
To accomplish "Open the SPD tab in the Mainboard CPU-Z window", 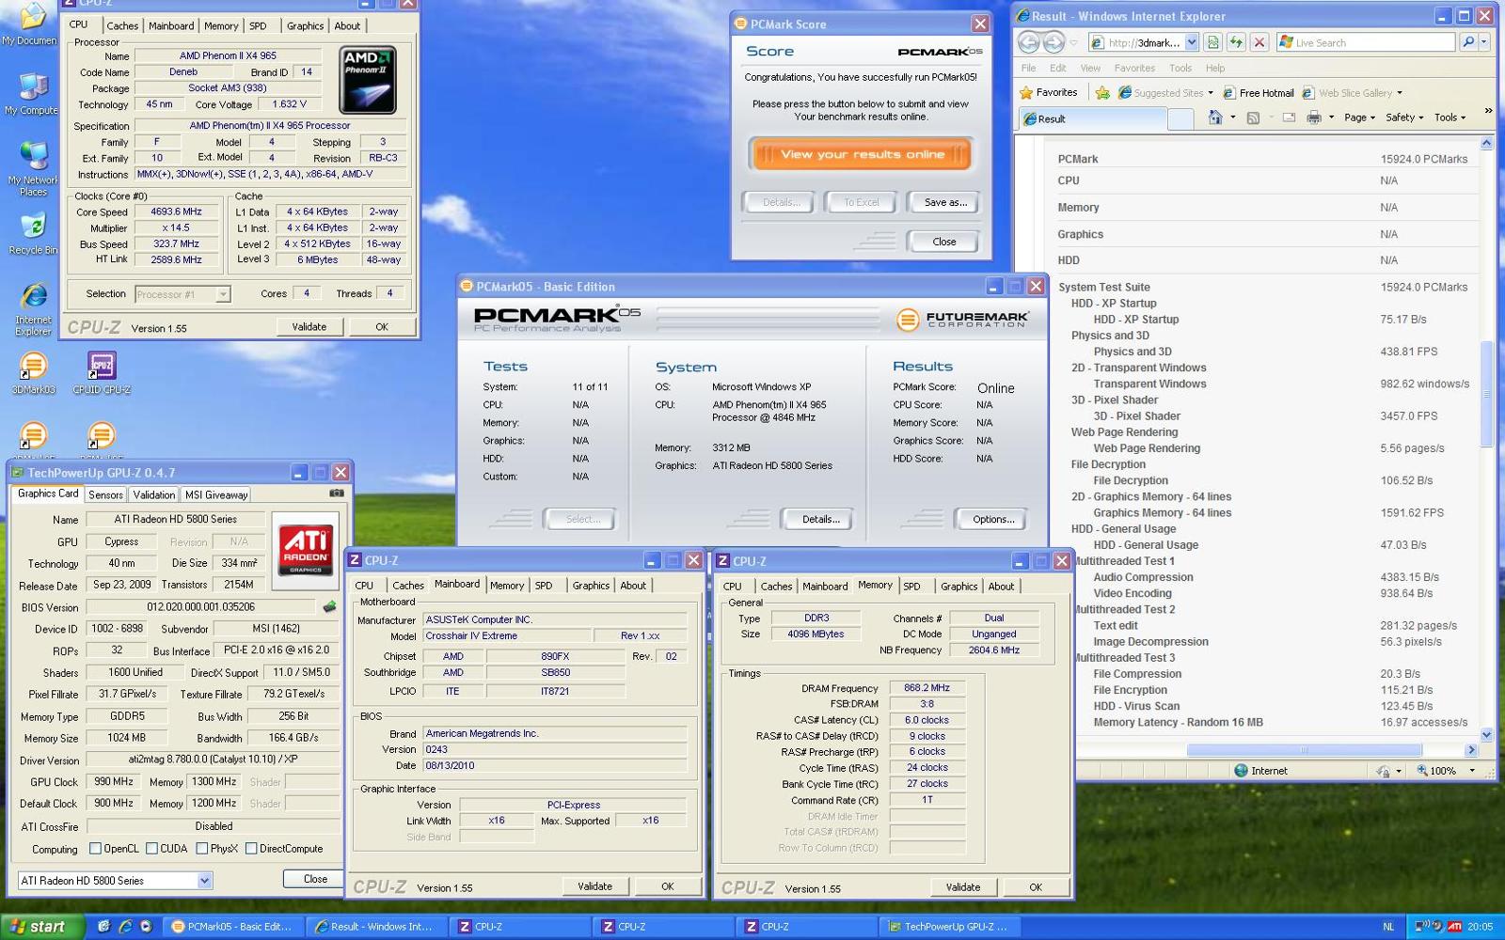I will coord(544,585).
